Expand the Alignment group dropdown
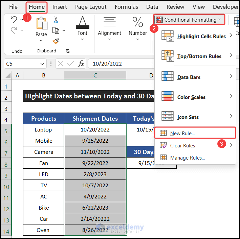 pyautogui.click(x=109, y=40)
